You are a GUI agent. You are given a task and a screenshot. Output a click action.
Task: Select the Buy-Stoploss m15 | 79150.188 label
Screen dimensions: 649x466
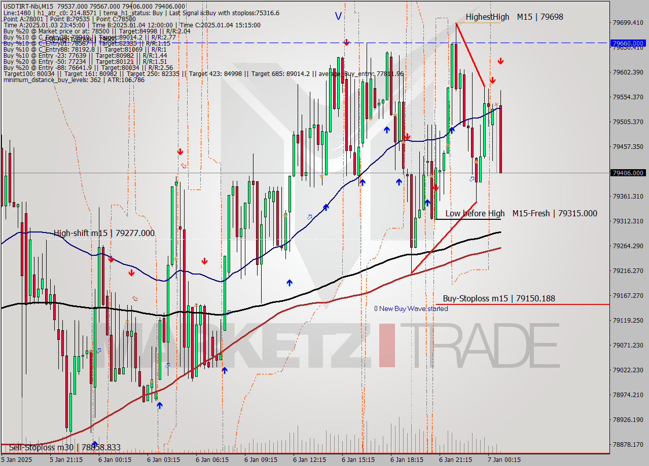pos(499,298)
